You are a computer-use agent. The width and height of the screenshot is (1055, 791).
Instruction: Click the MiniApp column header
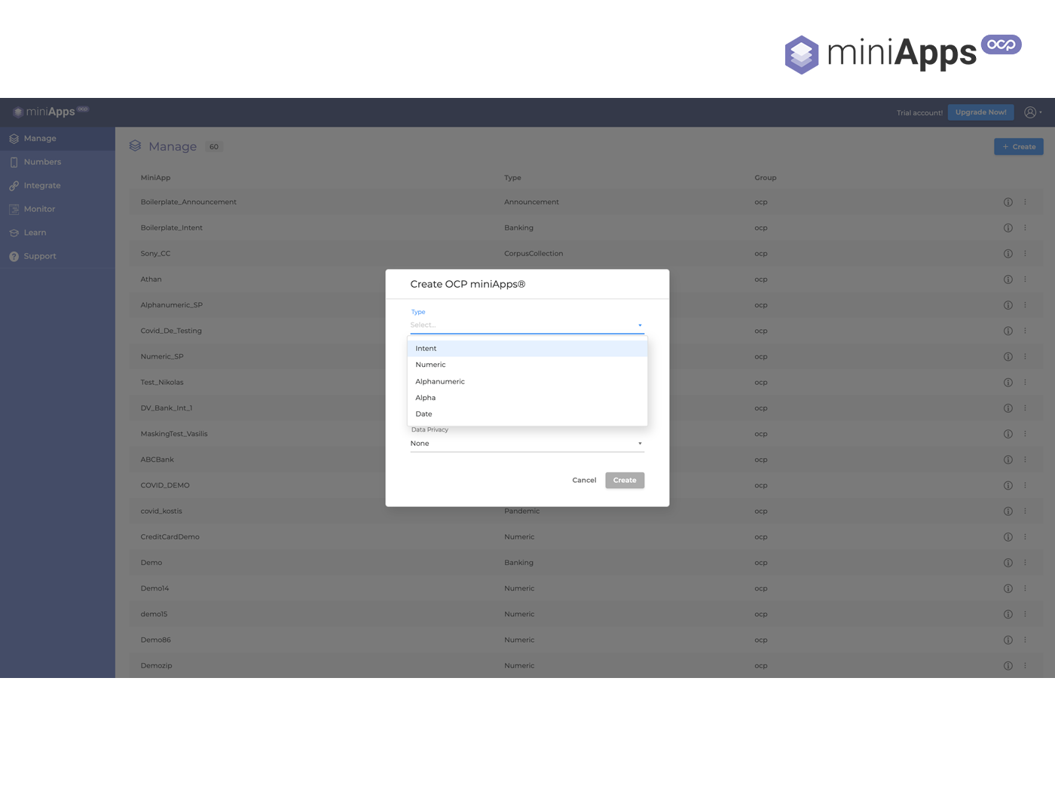pyautogui.click(x=155, y=178)
